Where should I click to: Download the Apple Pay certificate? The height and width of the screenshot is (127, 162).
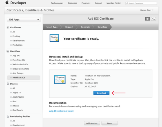click(101, 93)
